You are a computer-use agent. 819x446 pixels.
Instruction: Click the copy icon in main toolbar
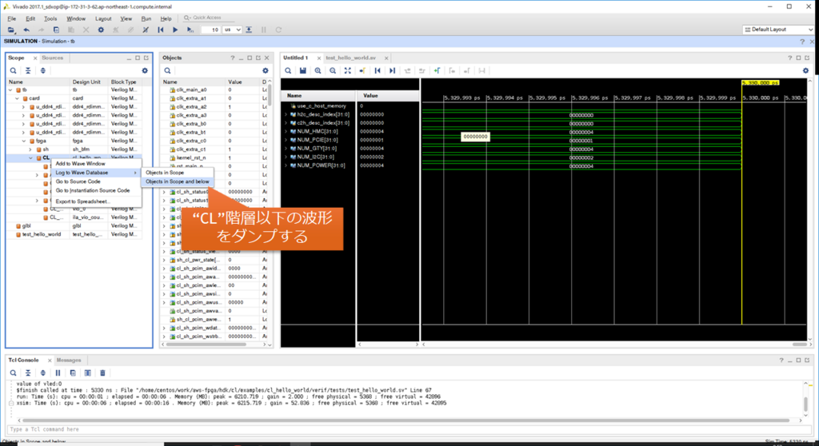pyautogui.click(x=56, y=30)
